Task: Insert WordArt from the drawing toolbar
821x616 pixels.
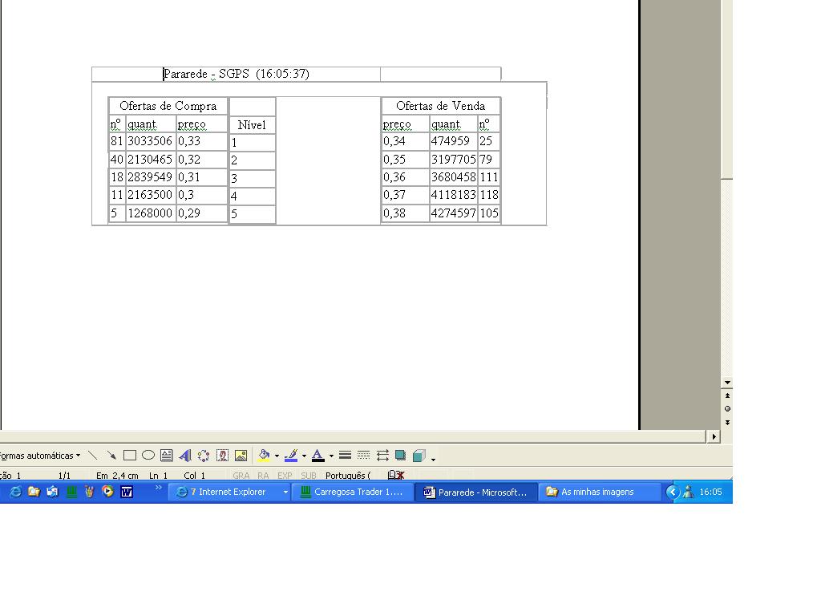Action: (x=185, y=456)
